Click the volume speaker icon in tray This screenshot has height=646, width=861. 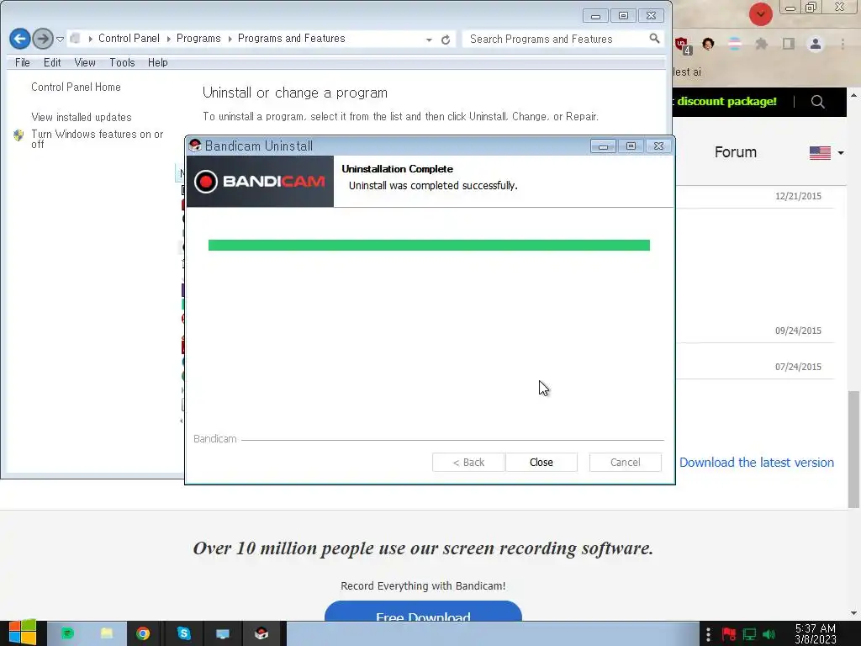click(769, 634)
